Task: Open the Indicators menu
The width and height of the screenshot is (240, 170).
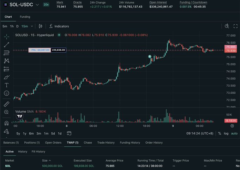Action: coord(59,26)
